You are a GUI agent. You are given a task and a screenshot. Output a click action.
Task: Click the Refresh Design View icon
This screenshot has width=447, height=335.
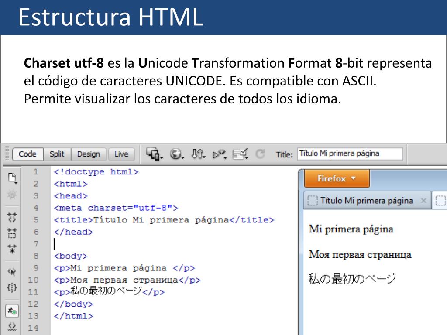[x=260, y=154]
